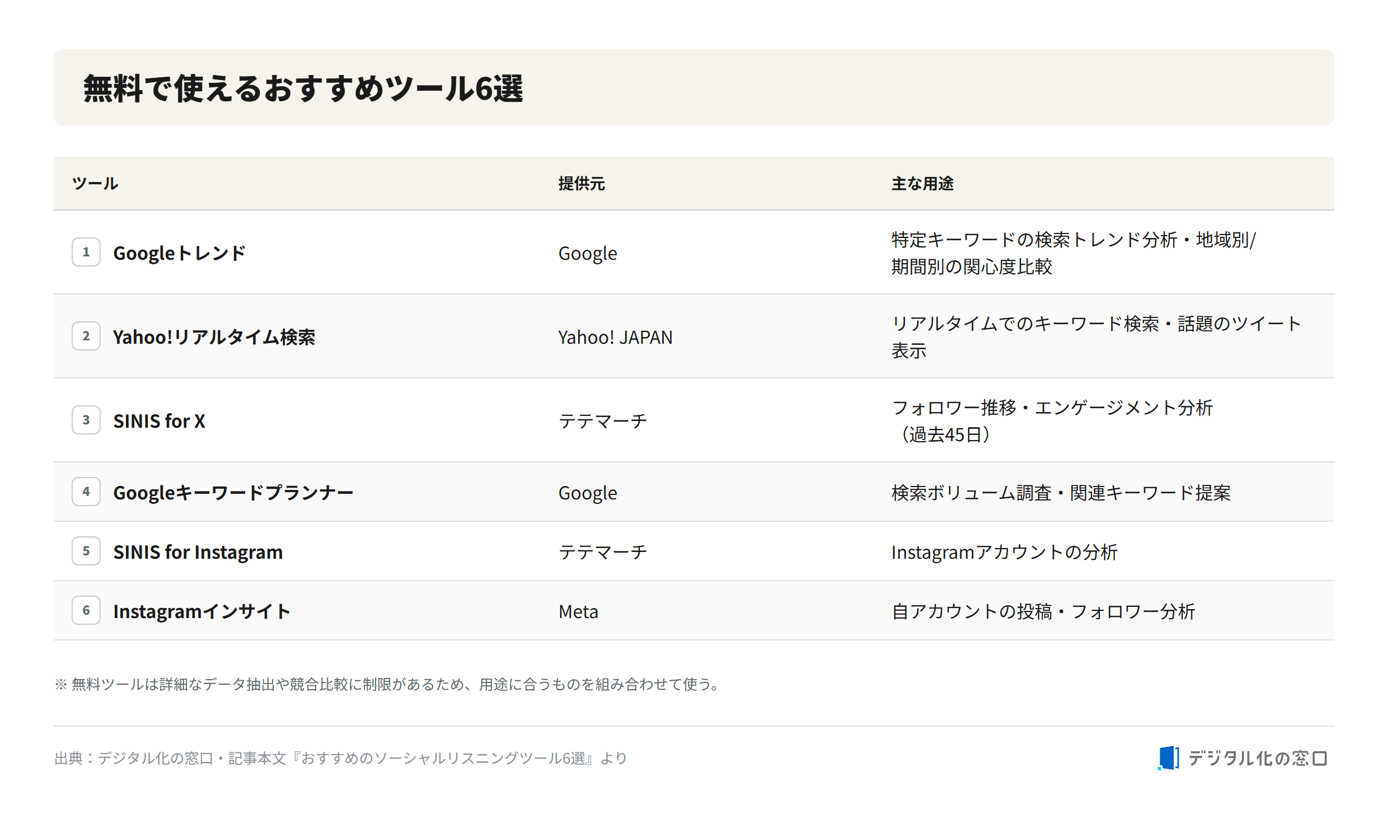Click Google provider in the Googleキーワードプランナー row

pos(588,493)
